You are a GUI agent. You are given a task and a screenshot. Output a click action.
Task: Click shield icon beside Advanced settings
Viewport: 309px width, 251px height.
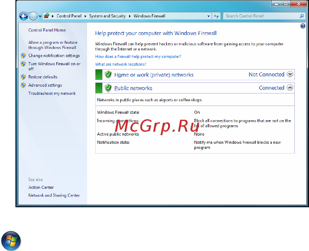point(23,85)
